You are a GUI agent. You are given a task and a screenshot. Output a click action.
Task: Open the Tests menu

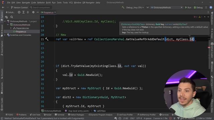tap(59, 2)
